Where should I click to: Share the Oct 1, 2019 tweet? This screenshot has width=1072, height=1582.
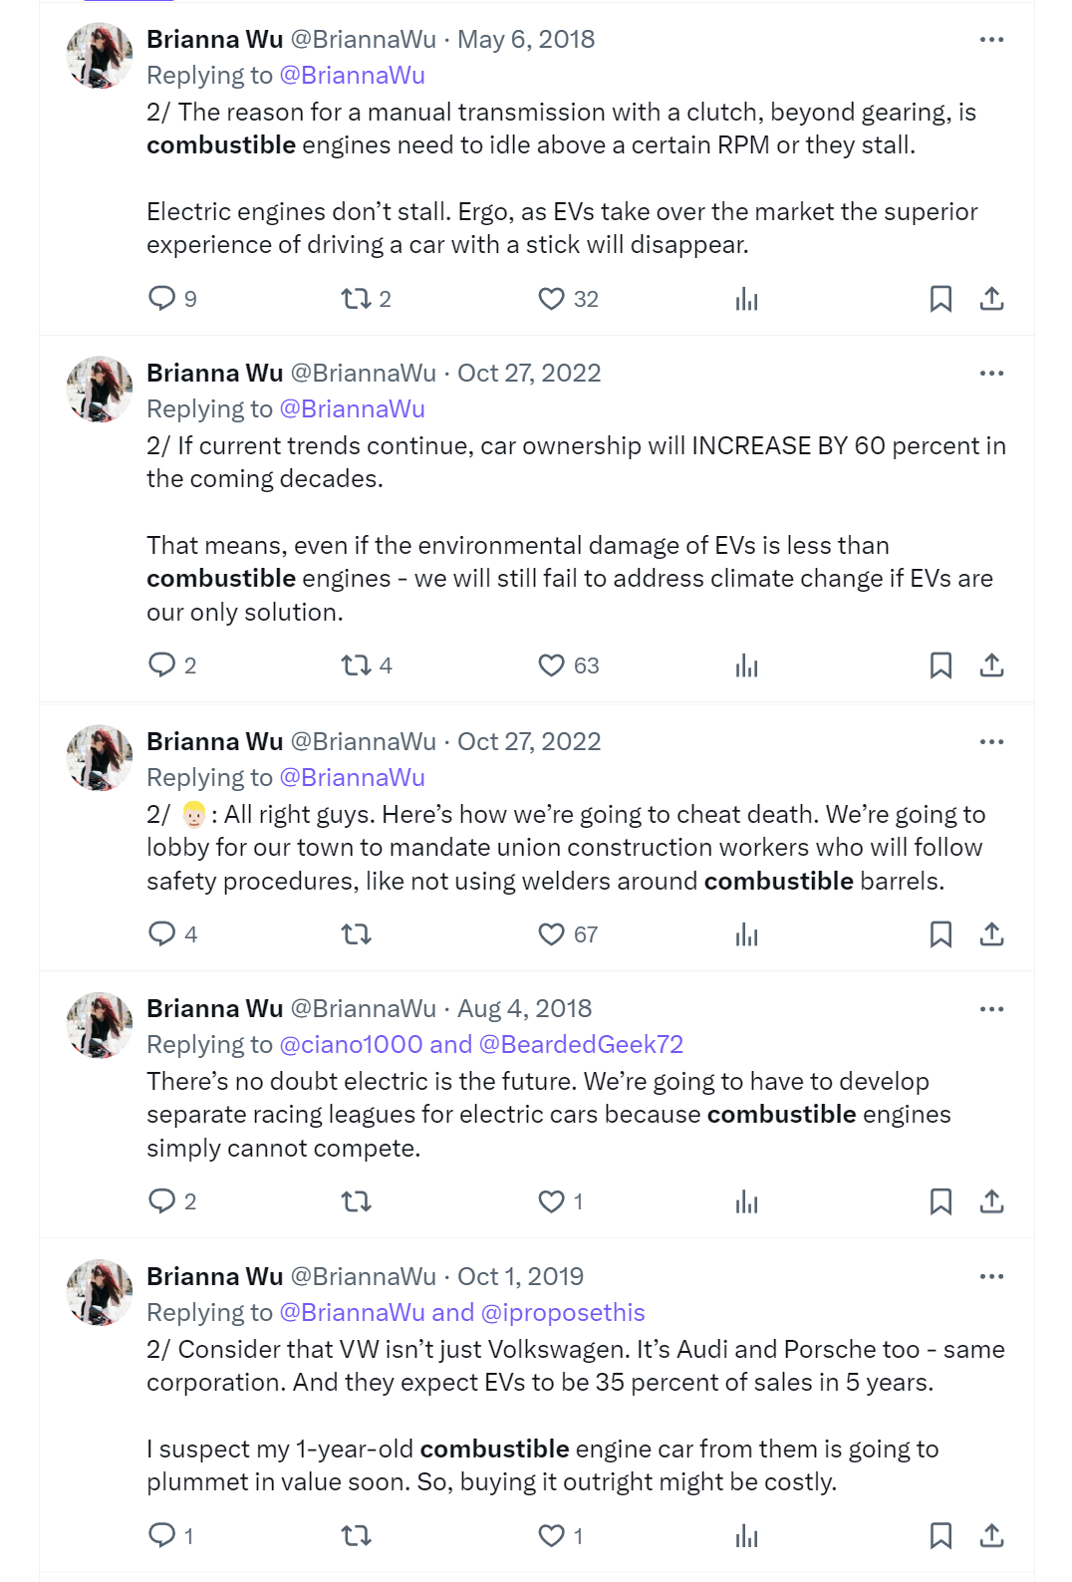coord(991,1535)
